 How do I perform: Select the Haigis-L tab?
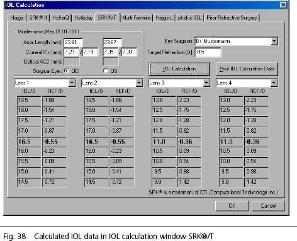(164, 18)
